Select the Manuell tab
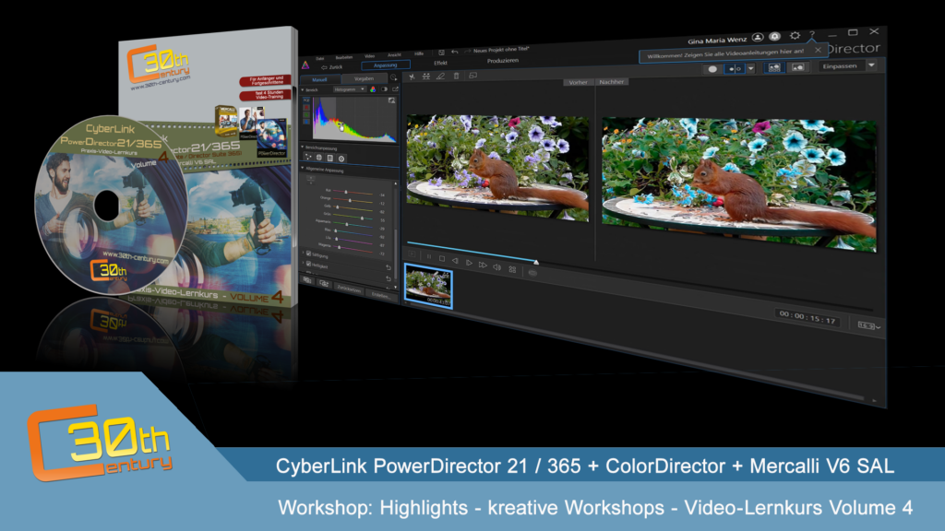The image size is (945, 531). click(319, 79)
